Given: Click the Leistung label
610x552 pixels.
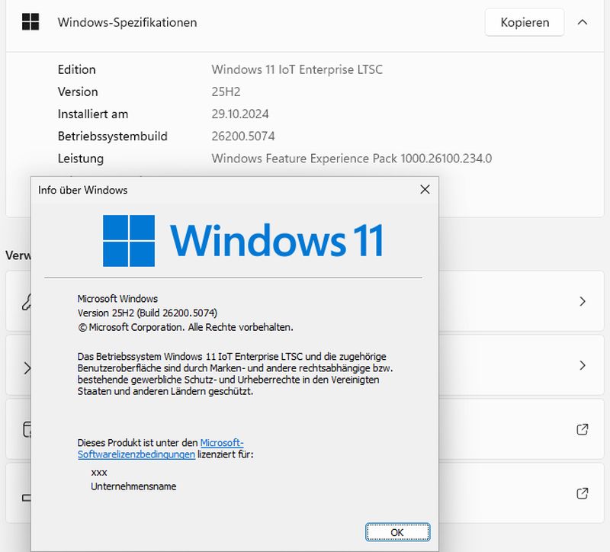Looking at the screenshot, I should [81, 159].
